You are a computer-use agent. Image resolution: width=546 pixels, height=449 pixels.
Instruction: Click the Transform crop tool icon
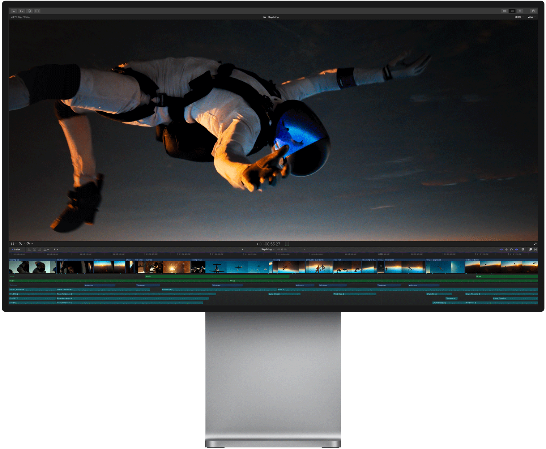(13, 244)
